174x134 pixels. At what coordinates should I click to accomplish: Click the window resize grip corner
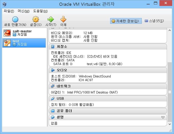tap(170, 130)
